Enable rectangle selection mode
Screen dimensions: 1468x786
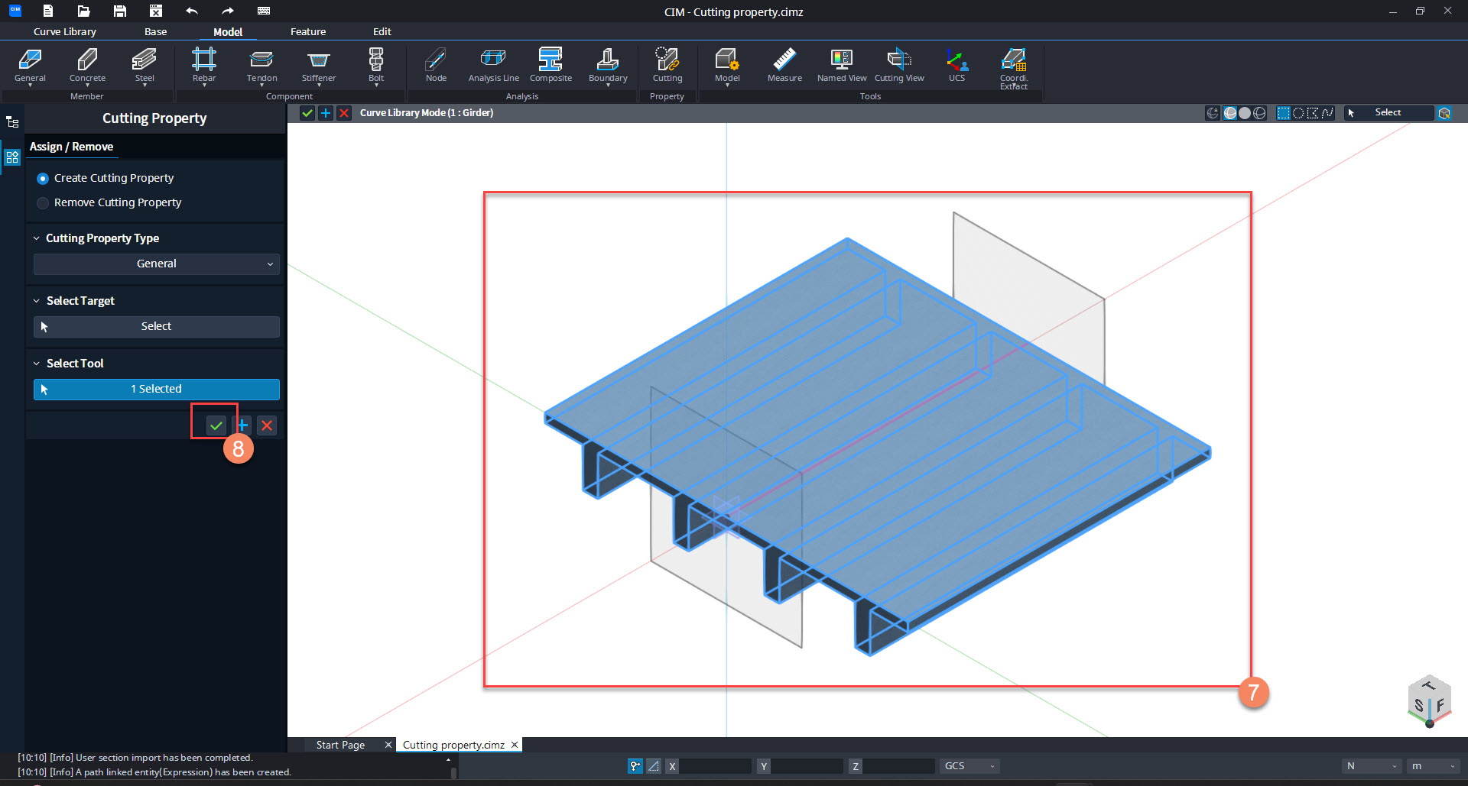click(1284, 113)
